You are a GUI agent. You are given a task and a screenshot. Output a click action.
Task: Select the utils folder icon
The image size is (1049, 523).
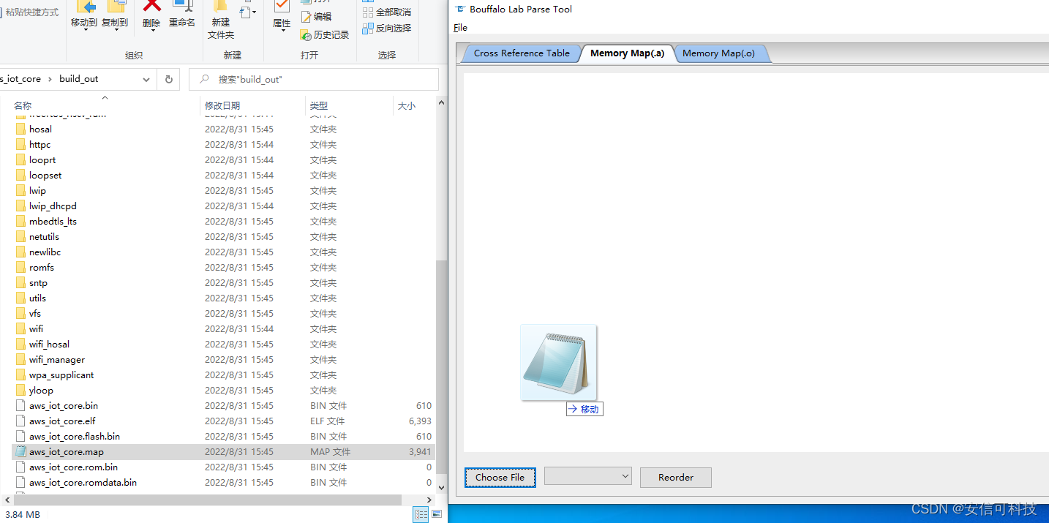20,298
